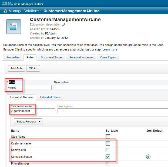The width and height of the screenshot is (168, 167).
Task: Click the ComplaintStatus row label
Action: pos(21,157)
